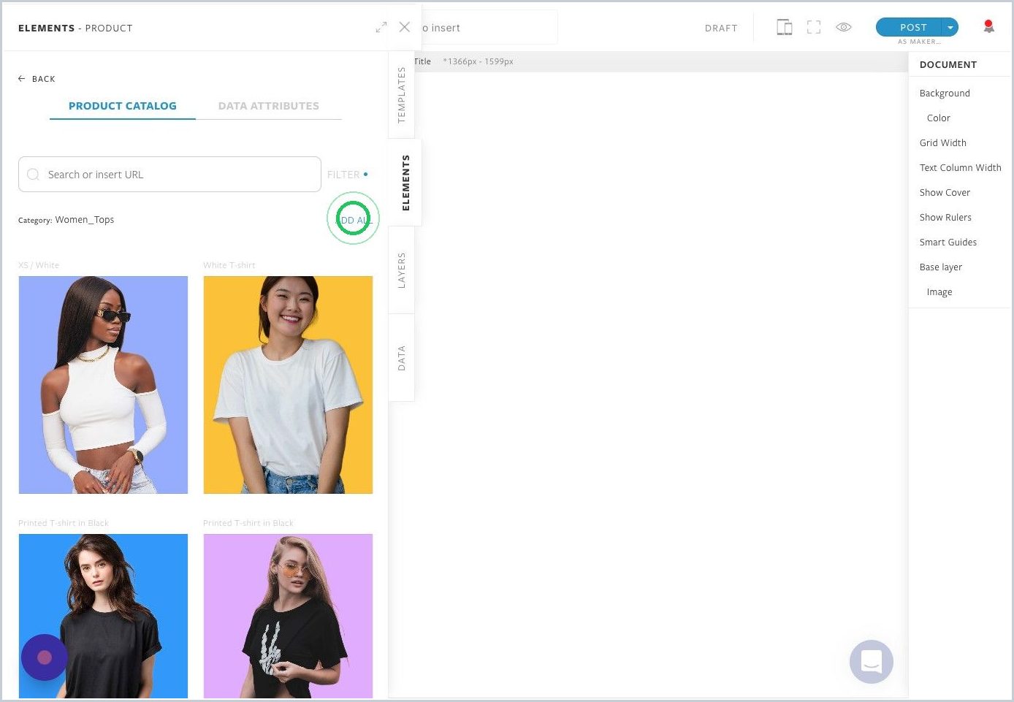Image resolution: width=1014 pixels, height=702 pixels.
Task: Pick the black T-shirt on blue background
Action: [x=103, y=616]
